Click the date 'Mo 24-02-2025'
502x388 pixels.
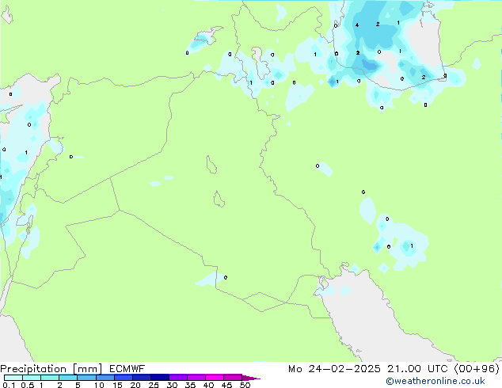pos(335,368)
